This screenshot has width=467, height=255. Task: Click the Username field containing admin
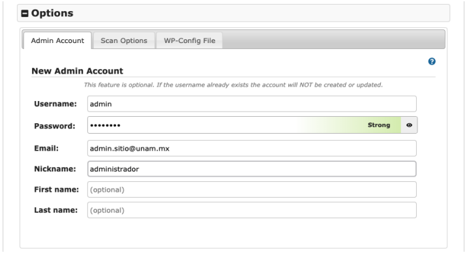point(252,104)
